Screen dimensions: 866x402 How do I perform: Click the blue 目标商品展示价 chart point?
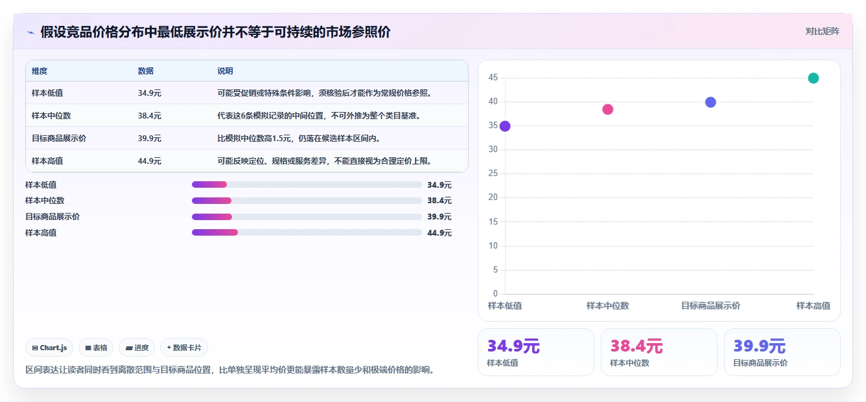[x=710, y=102]
